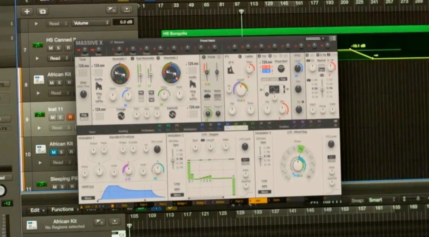The height and width of the screenshot is (237, 429).
Task: Click the Inst 11 track green note icon
Action: [x=40, y=114]
